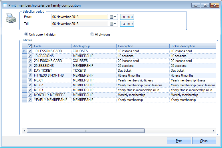Toggle the select-all checkbox in the header
The width and height of the screenshot is (222, 148).
coord(30,46)
